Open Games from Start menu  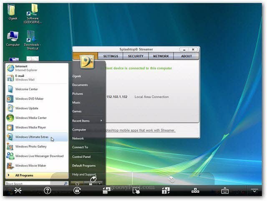[x=77, y=111]
